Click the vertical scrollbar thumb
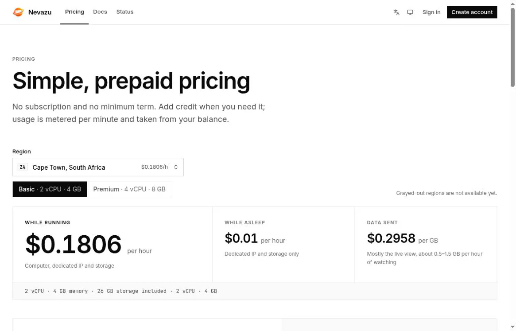516x331 pixels. click(512, 47)
